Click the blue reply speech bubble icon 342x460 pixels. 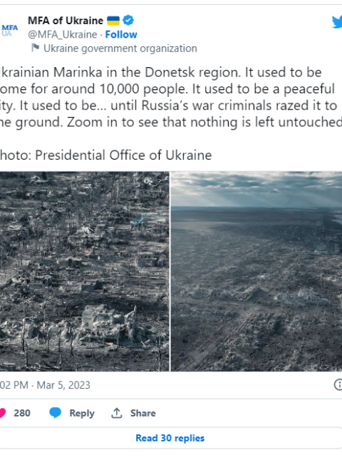pyautogui.click(x=55, y=413)
